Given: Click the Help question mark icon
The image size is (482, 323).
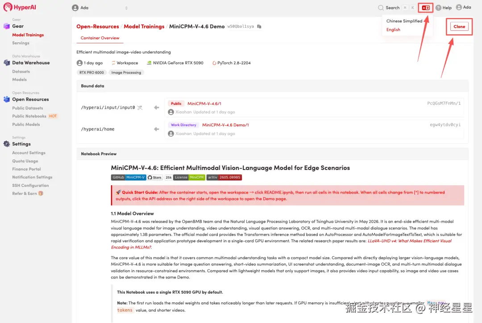Looking at the screenshot, I should coord(438,8).
